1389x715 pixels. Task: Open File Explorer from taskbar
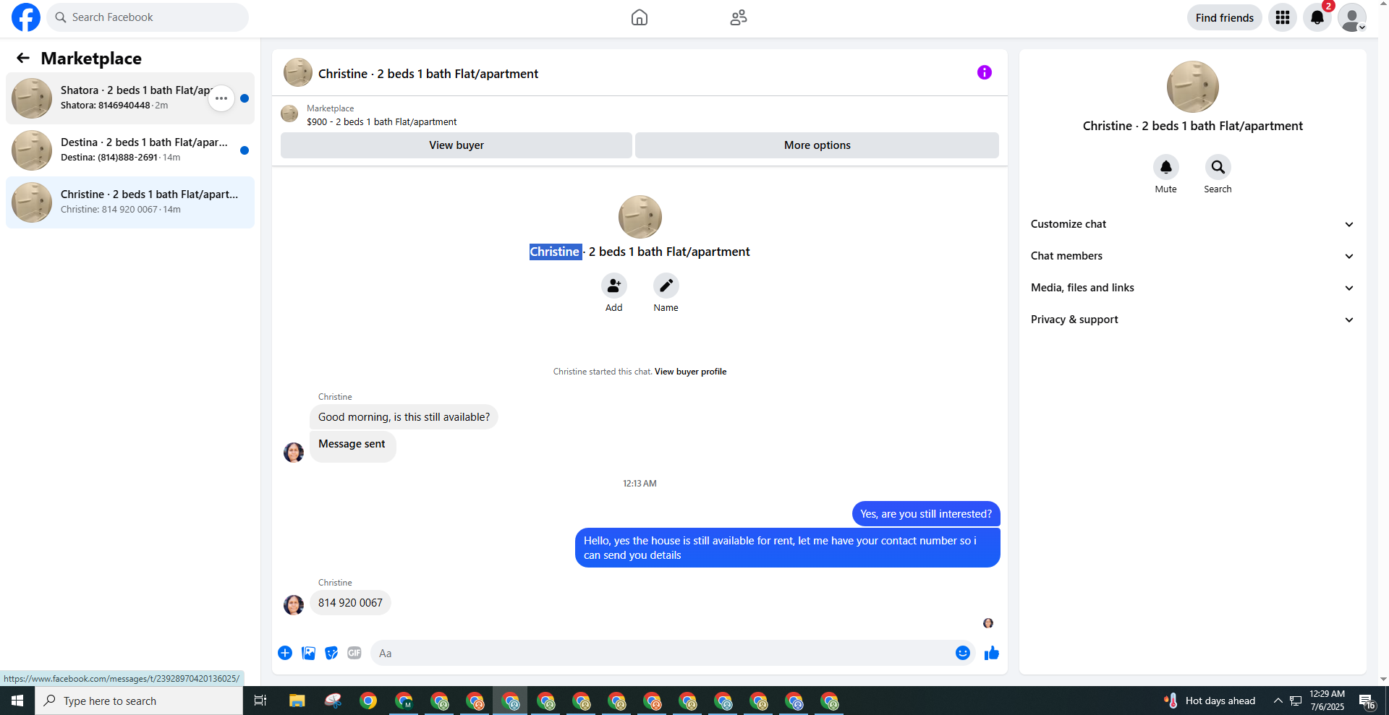point(297,701)
